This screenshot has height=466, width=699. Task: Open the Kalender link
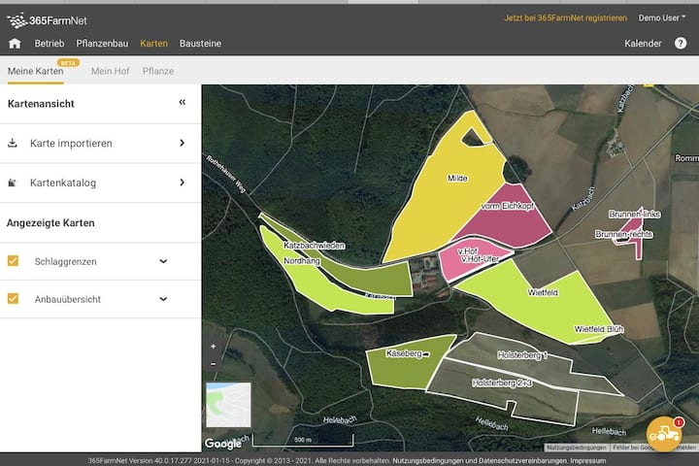(x=643, y=44)
